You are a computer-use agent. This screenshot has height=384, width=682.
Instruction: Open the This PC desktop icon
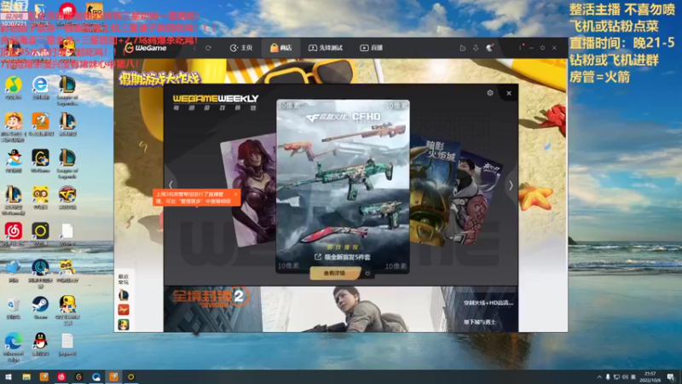click(14, 271)
